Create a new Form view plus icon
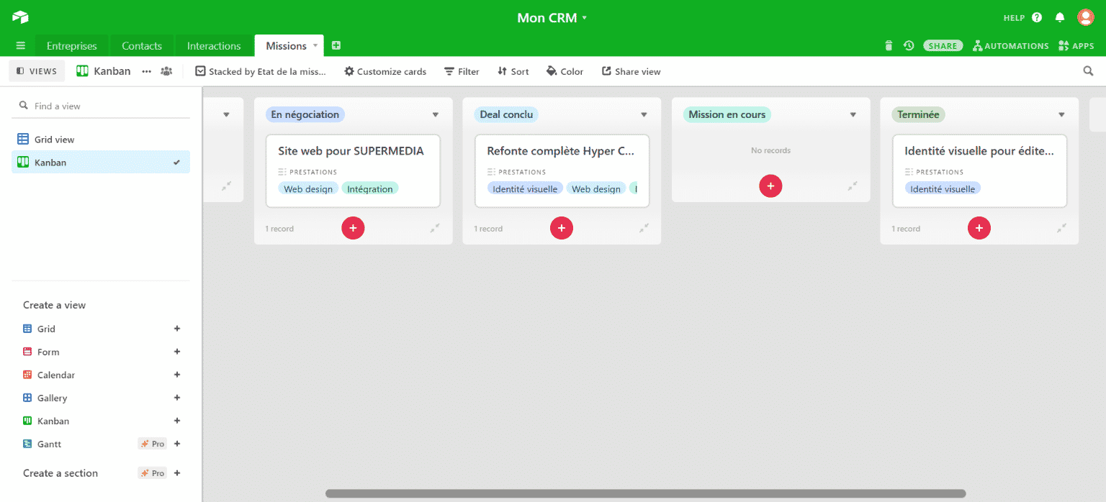The image size is (1106, 502). pos(177,352)
